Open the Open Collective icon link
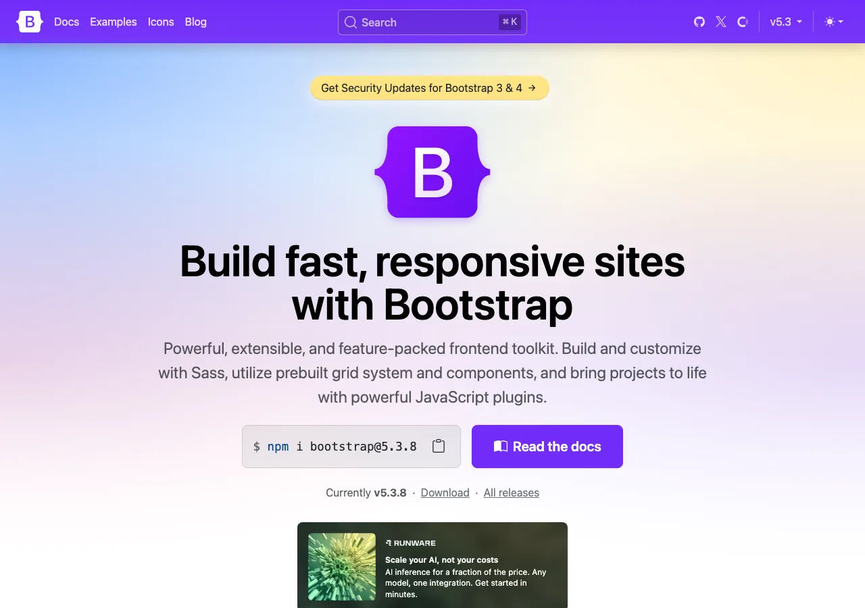Viewport: 865px width, 608px height. coord(743,22)
